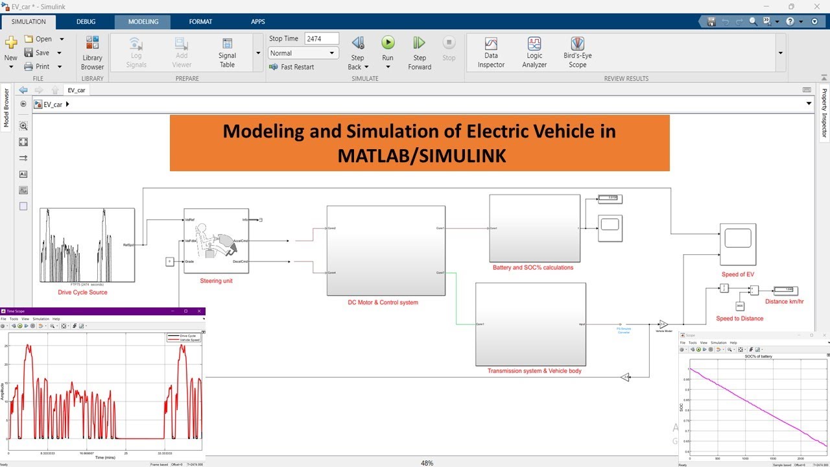Switch to the SIMULATION tab
Image resolution: width=830 pixels, height=467 pixels.
tap(29, 21)
